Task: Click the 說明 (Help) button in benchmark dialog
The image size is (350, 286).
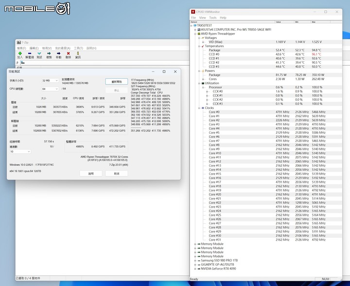Action: point(91,174)
